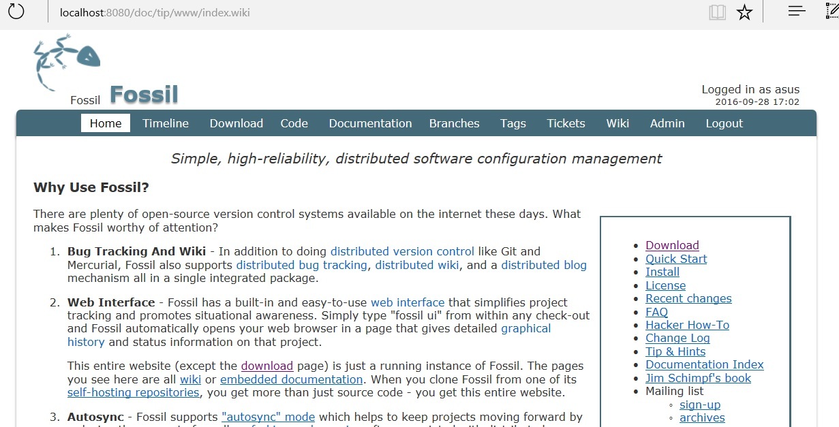This screenshot has height=427, width=839.
Task: Open the Branches menu item
Action: point(455,123)
